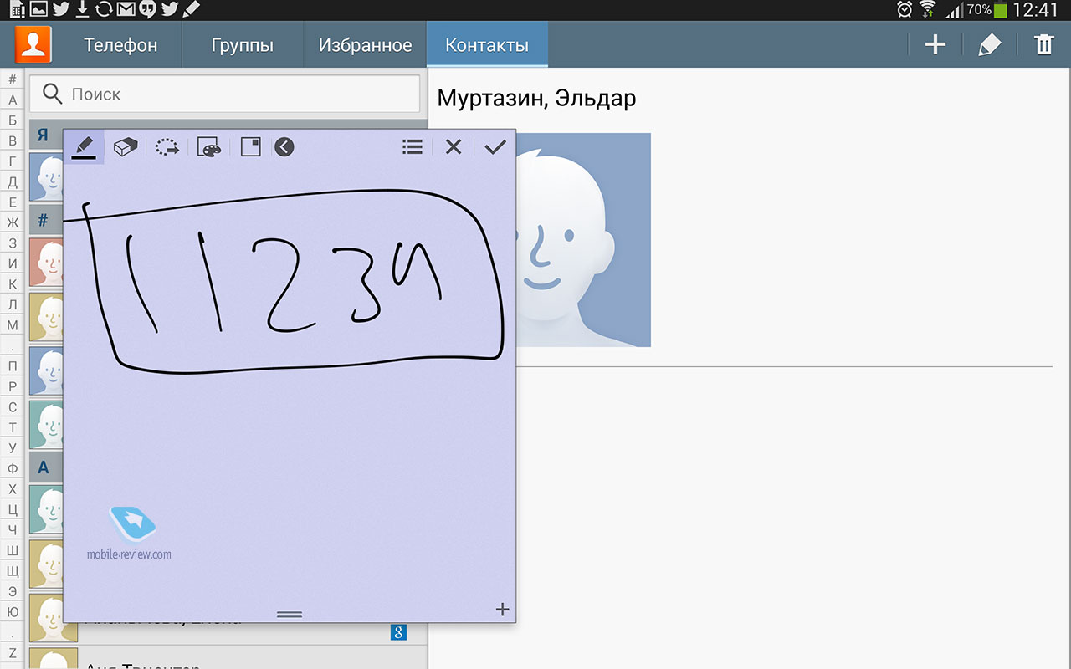Open Муртазин Эльдар's contact photo
The width and height of the screenshot is (1071, 669).
click(584, 240)
